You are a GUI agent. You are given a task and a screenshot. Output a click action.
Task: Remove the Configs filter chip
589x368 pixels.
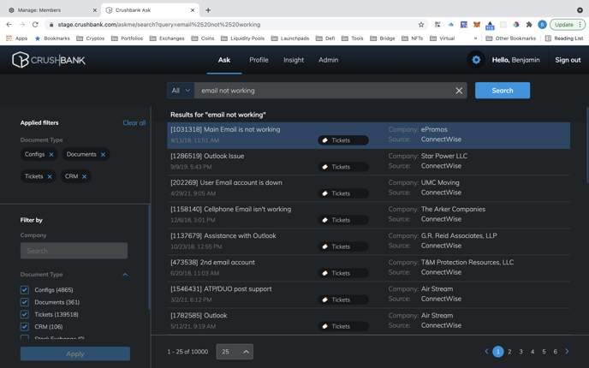click(x=51, y=154)
